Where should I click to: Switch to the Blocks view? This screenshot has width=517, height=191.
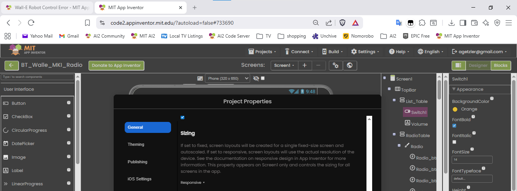[x=500, y=65]
